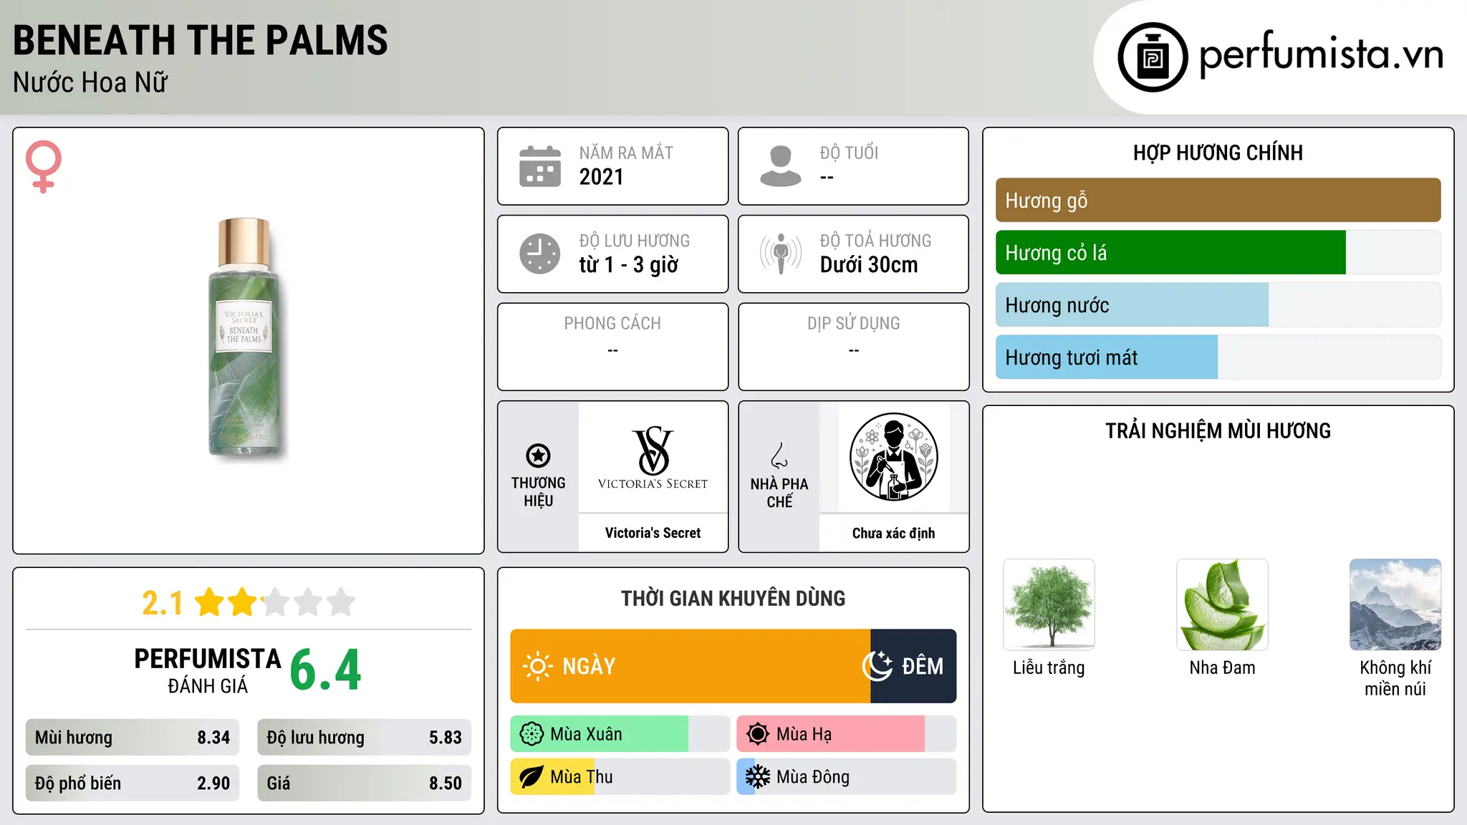Click the sun icon for Mùa Hạ

point(758,734)
